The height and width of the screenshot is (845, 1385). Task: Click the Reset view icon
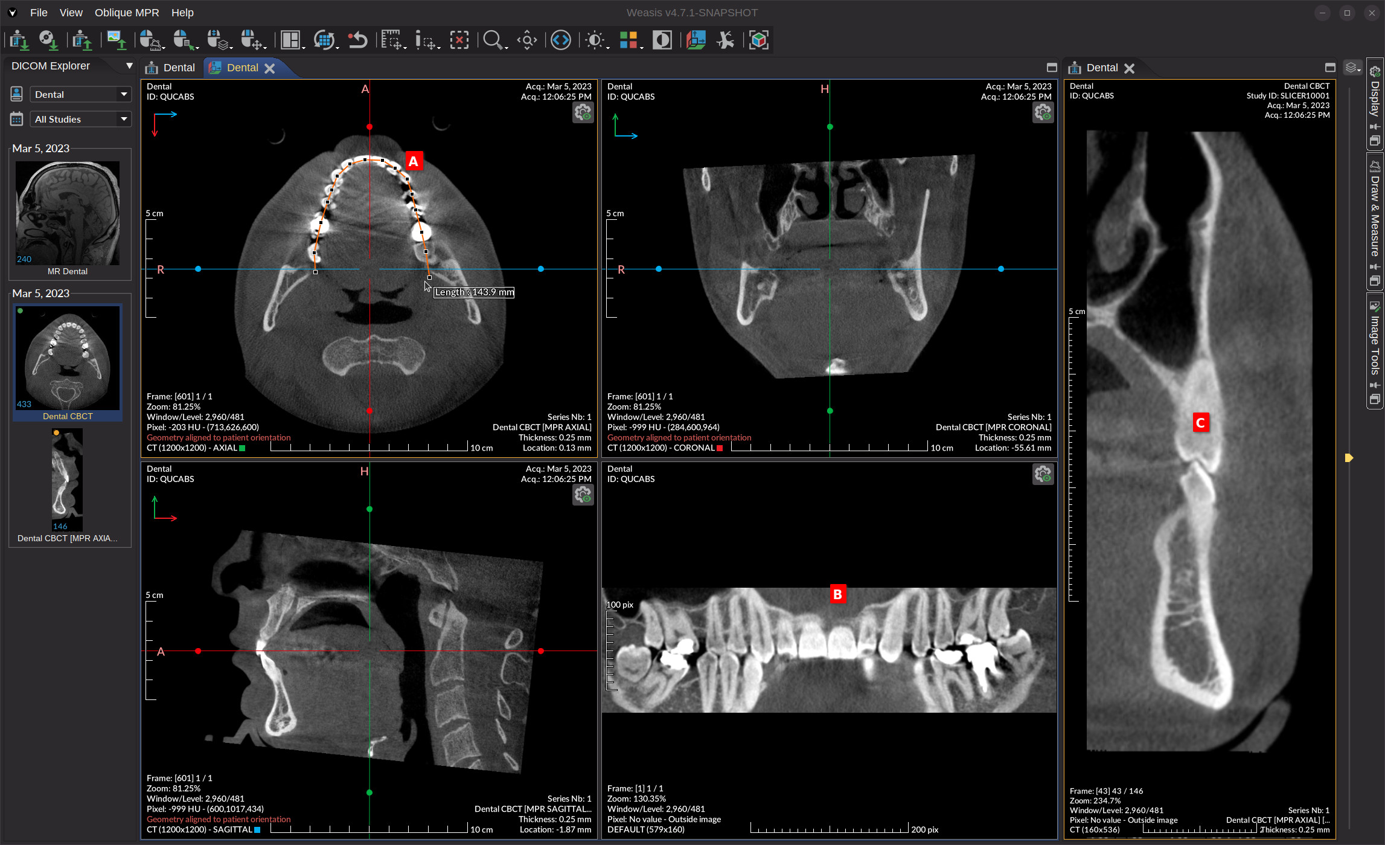coord(358,40)
